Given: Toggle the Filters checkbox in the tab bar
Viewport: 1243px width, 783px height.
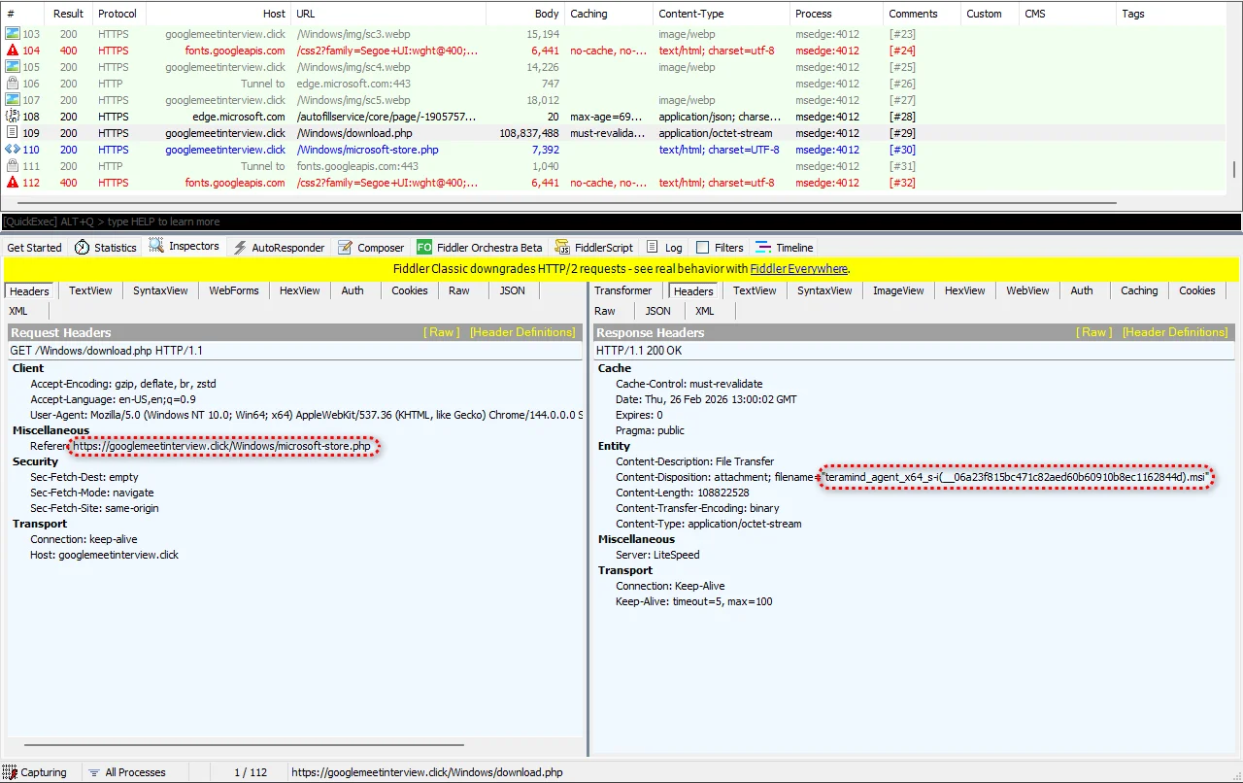Looking at the screenshot, I should [x=703, y=248].
